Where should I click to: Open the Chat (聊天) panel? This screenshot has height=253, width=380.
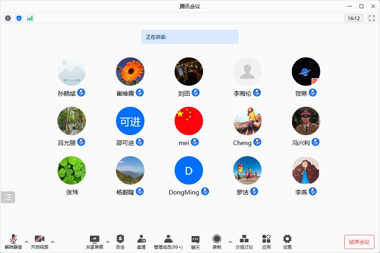(196, 242)
